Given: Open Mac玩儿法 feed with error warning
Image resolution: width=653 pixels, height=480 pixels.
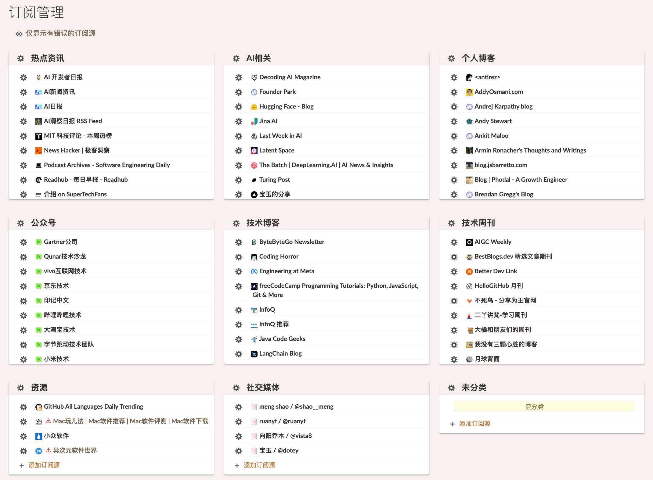Looking at the screenshot, I should pyautogui.click(x=130, y=421).
